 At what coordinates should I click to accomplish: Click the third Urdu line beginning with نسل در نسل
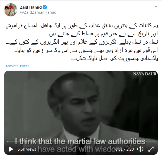point(82,42)
